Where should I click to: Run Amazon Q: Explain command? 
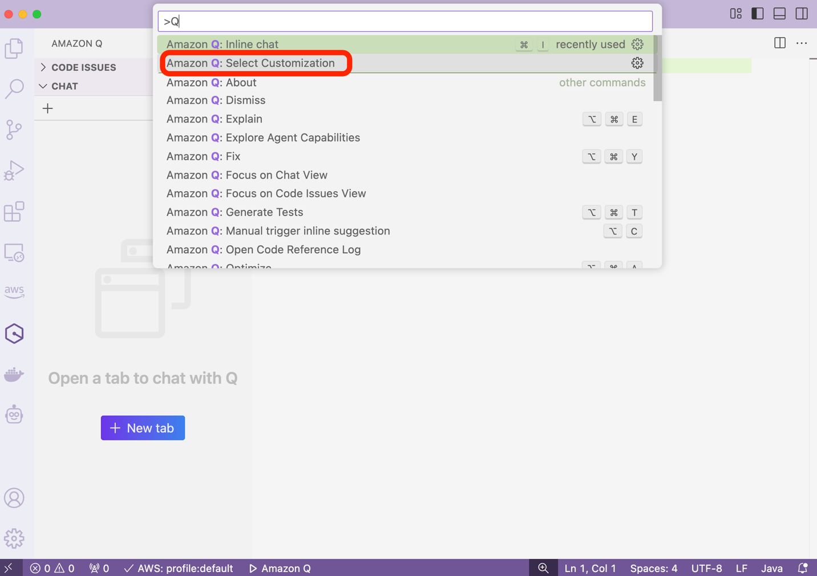coord(406,119)
